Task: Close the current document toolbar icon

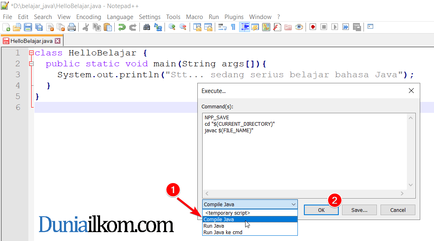Action: pyautogui.click(x=50, y=27)
